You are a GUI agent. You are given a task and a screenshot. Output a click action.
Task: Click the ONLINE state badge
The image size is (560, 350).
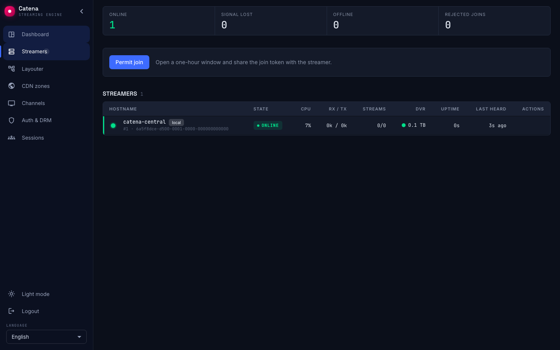pos(268,126)
